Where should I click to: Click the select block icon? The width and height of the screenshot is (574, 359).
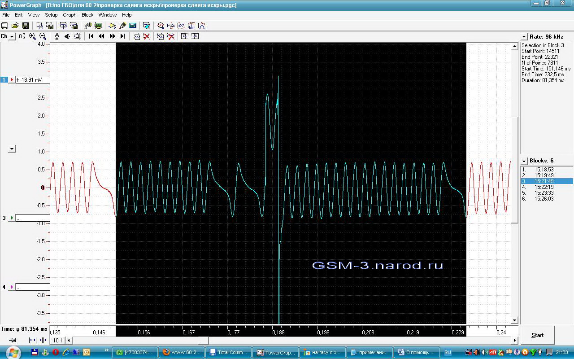click(x=136, y=36)
